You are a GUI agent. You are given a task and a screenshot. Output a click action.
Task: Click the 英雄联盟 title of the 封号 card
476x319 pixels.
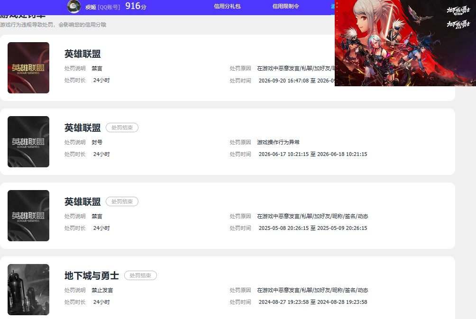[82, 128]
